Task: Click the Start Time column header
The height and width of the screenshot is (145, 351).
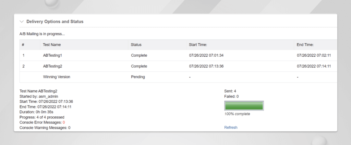Action: (198, 45)
